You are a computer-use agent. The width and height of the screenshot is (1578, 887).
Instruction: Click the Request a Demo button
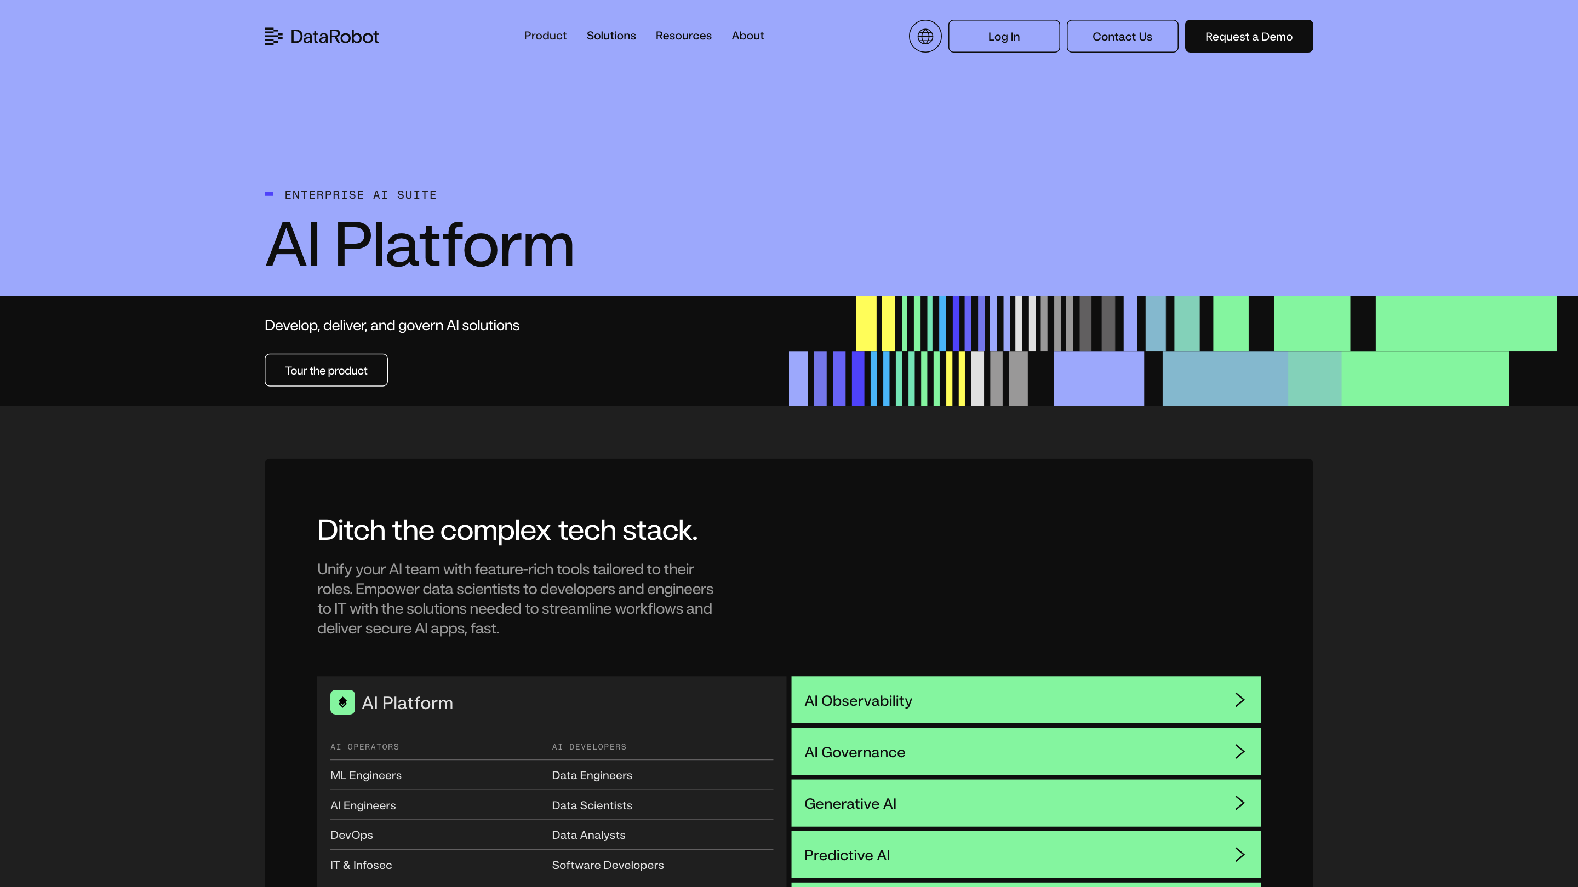(x=1249, y=36)
